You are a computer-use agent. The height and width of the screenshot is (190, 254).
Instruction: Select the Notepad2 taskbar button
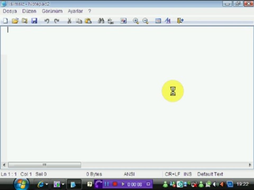click(74, 184)
